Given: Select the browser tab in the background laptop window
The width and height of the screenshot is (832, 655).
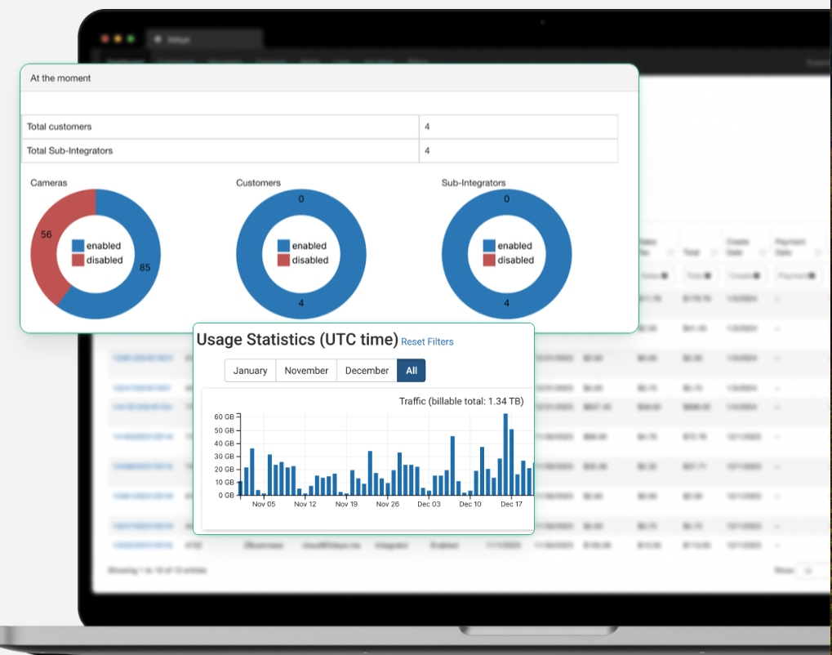Looking at the screenshot, I should [204, 39].
